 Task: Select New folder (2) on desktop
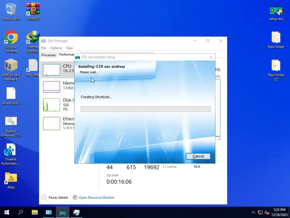click(x=276, y=70)
